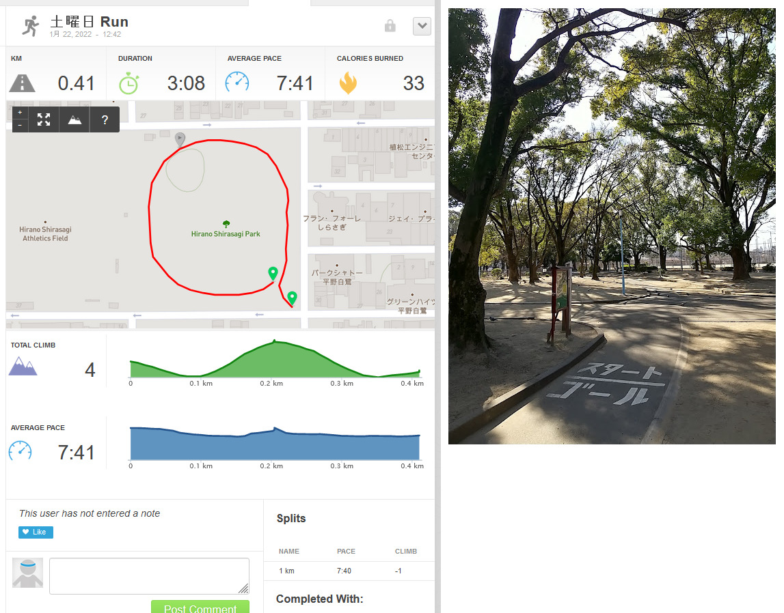Click the CLIMB column header
This screenshot has height=613, width=784.
(x=406, y=551)
